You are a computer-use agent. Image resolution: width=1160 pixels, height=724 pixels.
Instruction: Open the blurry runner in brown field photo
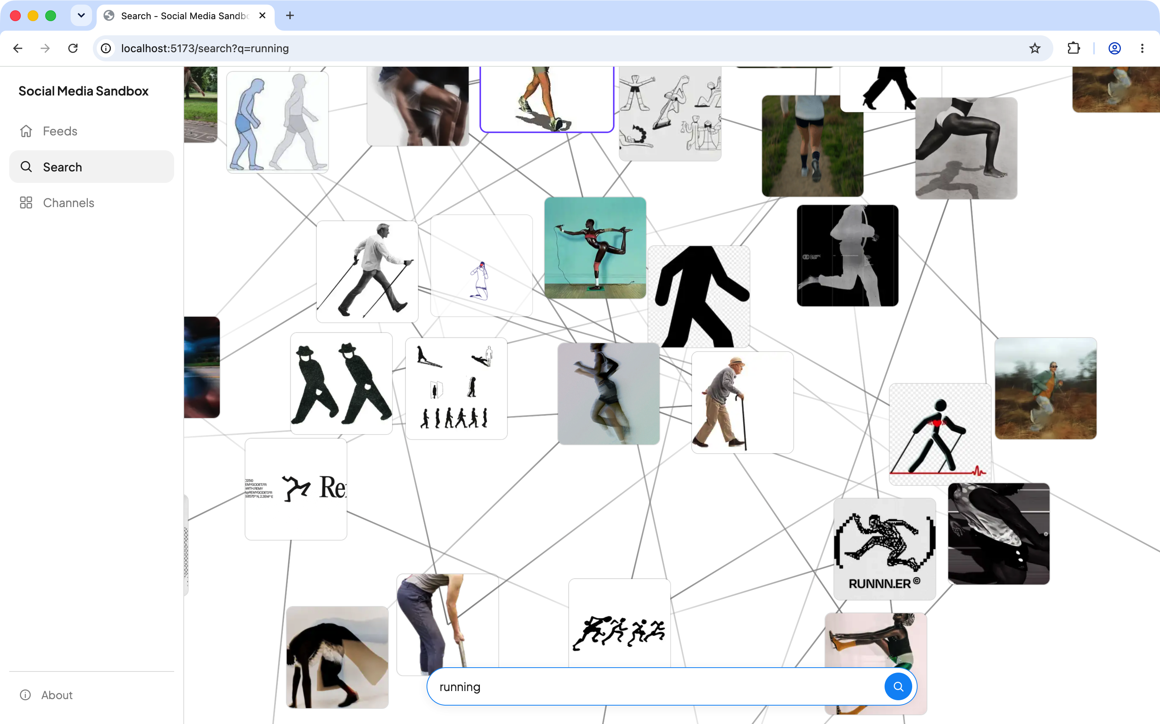tap(1046, 388)
